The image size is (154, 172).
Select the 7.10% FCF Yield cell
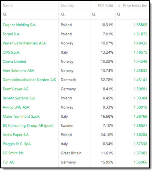[108, 126]
